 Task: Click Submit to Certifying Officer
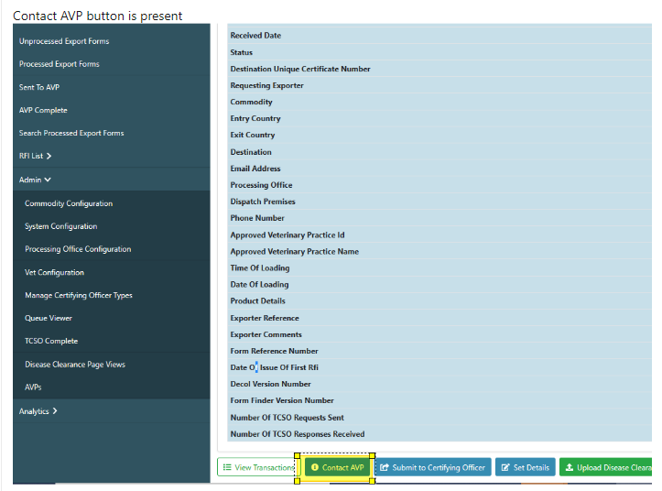[x=432, y=467]
